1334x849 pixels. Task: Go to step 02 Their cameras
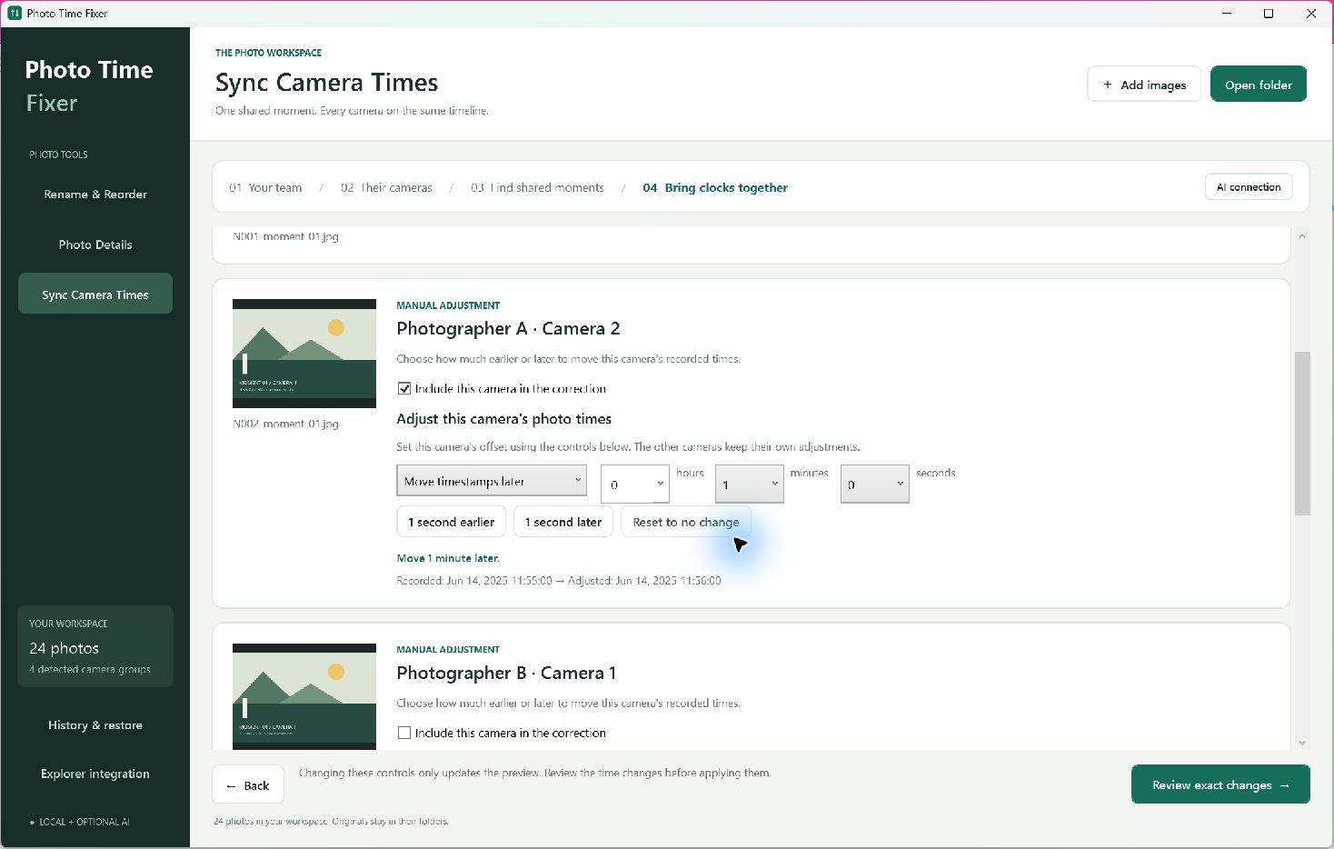pos(386,187)
